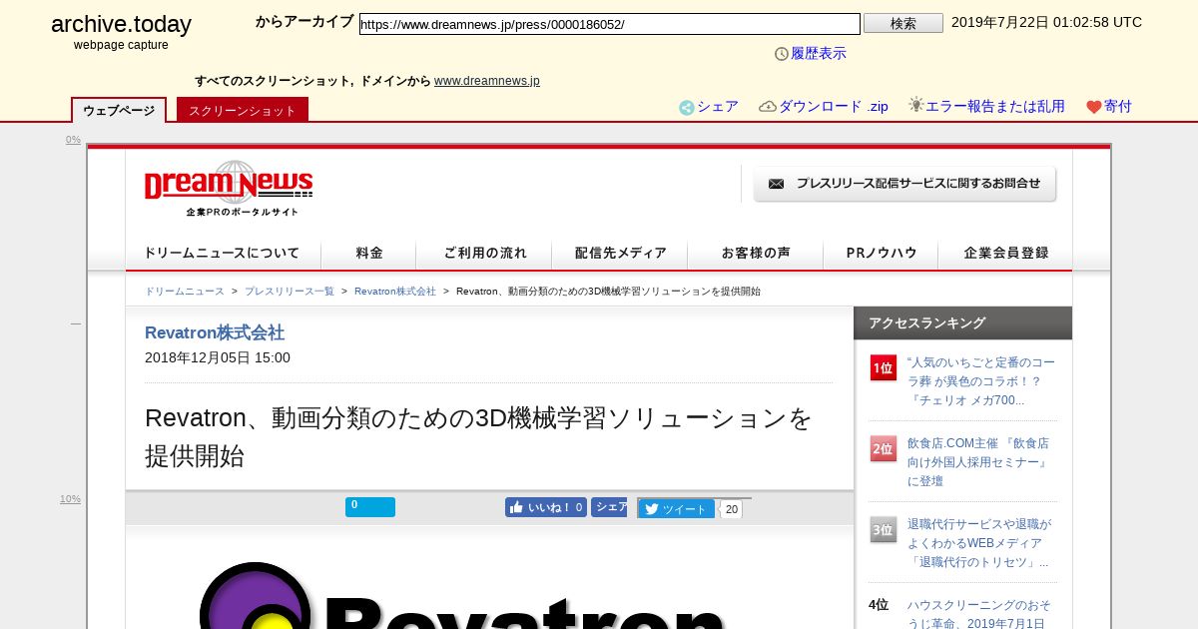Viewport: 1198px width, 629px height.
Task: Click the archive URL input field
Action: pyautogui.click(x=610, y=24)
